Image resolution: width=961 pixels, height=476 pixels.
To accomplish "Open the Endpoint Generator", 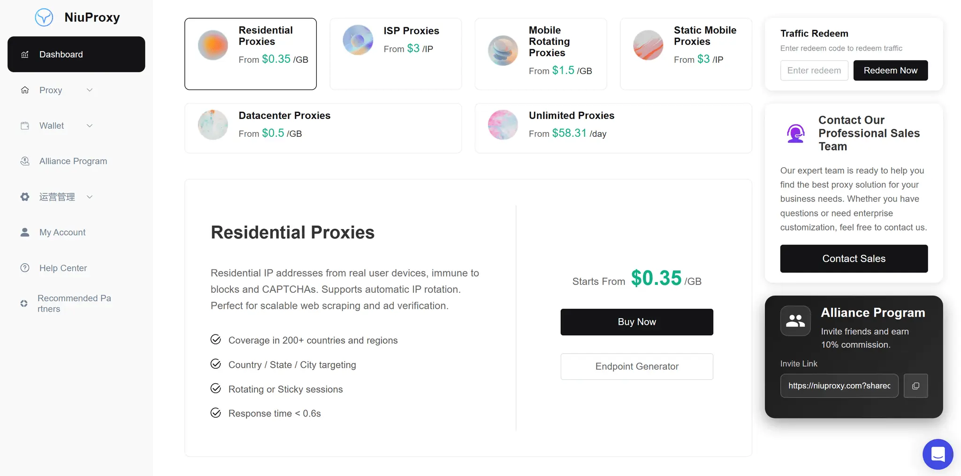I will pyautogui.click(x=637, y=366).
